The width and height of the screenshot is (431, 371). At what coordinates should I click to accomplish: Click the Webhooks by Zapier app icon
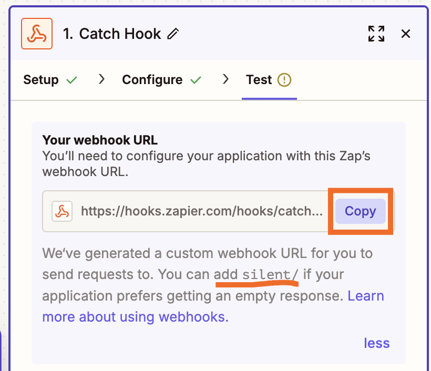point(36,33)
